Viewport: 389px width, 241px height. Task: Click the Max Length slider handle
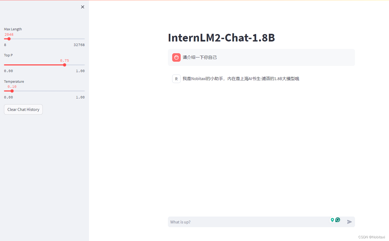9,39
